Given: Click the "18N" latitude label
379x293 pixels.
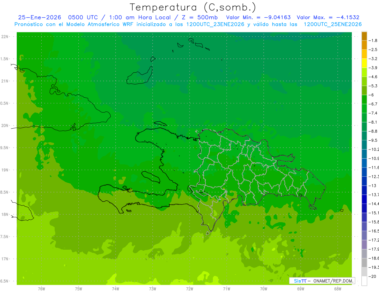Looking at the screenshot, I should pos(5,215).
